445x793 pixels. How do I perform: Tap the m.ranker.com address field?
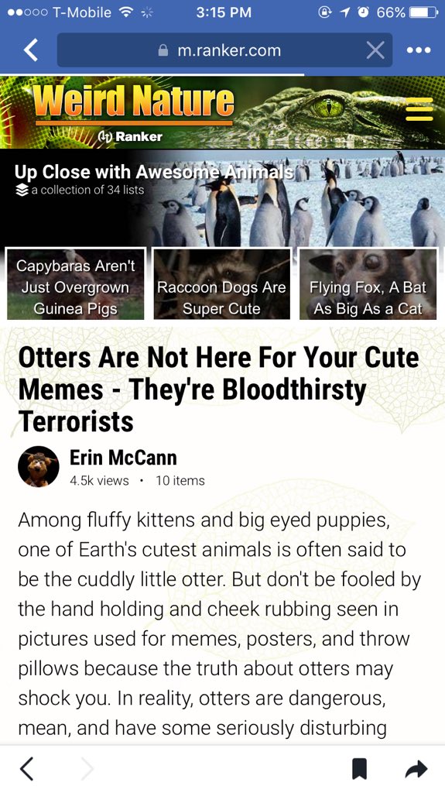(224, 50)
